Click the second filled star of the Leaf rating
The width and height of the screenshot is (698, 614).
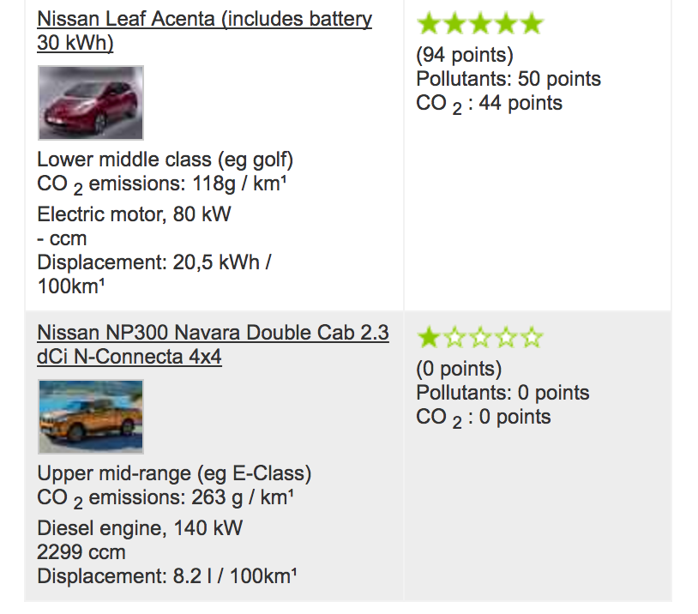(x=455, y=23)
